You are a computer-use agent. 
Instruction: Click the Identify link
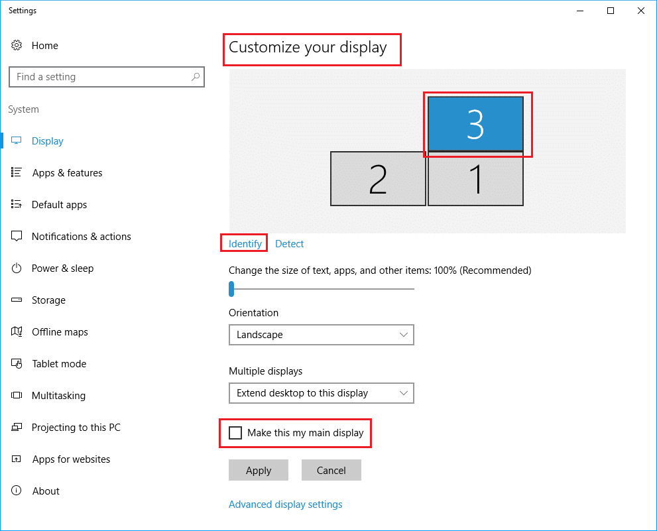click(243, 243)
